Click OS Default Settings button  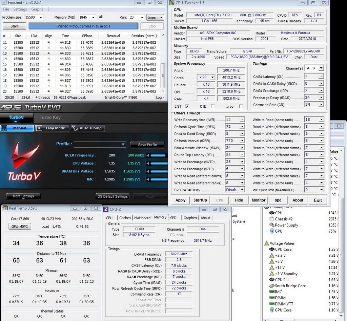point(113,196)
